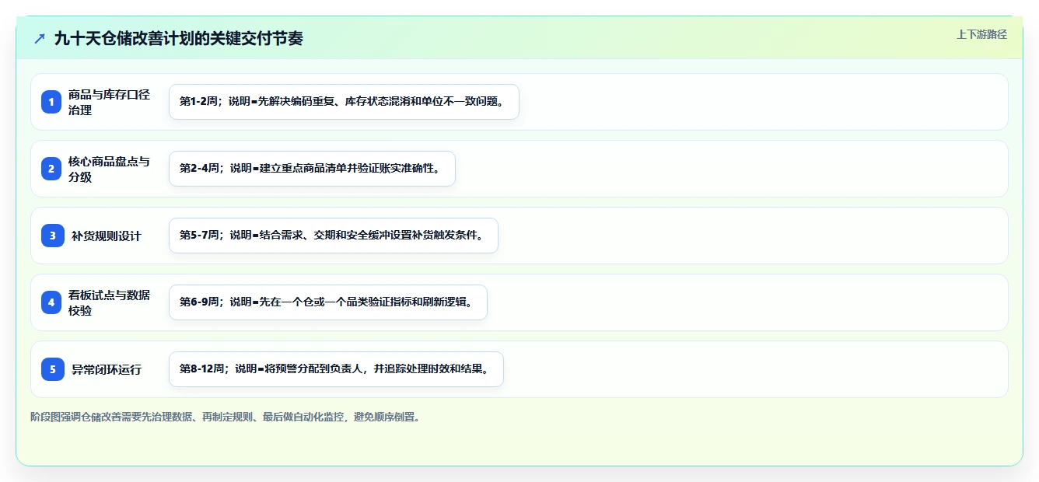Viewport: 1039px width, 482px height.
Task: Open the 第5-7周 description box
Action: [x=333, y=236]
